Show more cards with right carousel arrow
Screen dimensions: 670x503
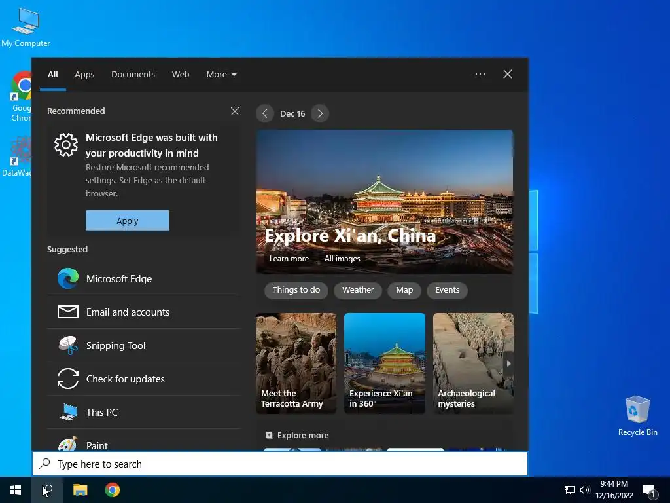click(x=508, y=363)
